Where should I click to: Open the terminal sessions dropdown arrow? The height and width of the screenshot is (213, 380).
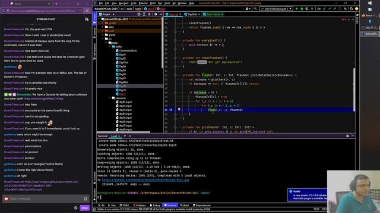[x=130, y=136]
